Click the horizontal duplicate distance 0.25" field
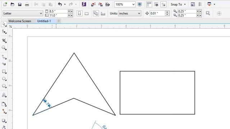This screenshot has height=129, width=230. click(187, 11)
